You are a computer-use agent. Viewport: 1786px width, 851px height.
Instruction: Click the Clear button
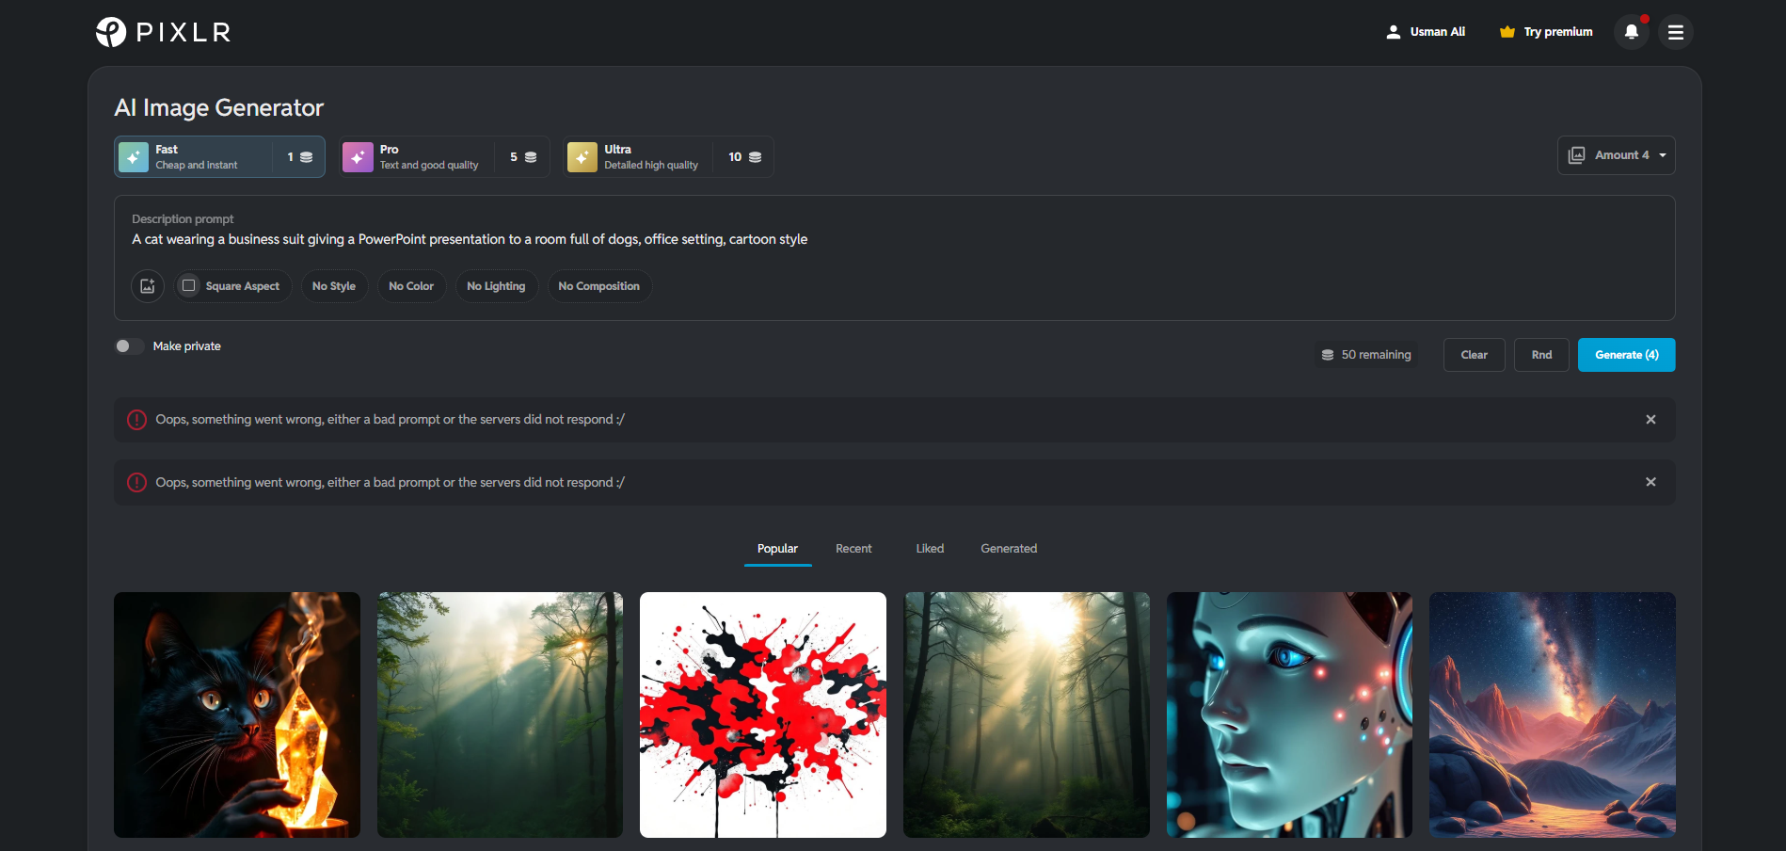1474,354
